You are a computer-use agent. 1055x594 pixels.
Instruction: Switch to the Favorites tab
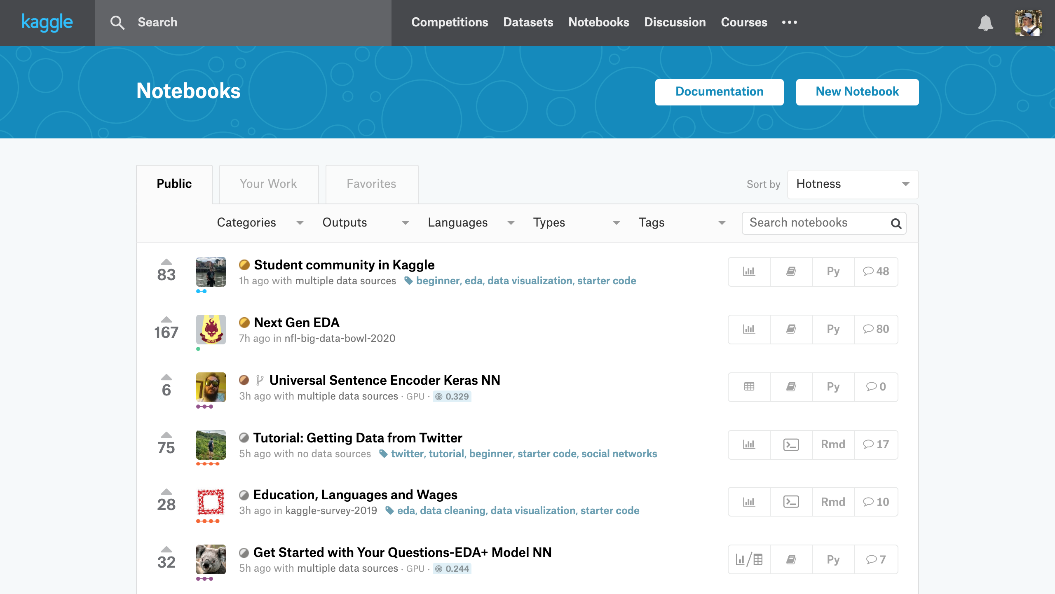371,184
